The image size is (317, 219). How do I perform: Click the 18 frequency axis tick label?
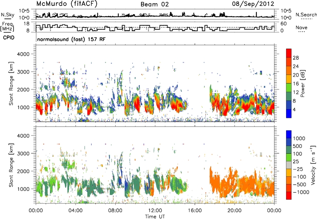click(27, 24)
